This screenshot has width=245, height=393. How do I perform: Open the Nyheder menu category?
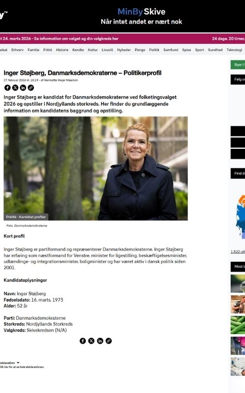pyautogui.click(x=124, y=50)
